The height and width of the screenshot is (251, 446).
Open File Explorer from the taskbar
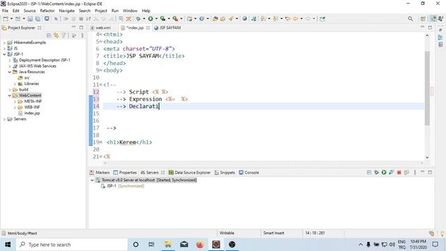coord(168,245)
